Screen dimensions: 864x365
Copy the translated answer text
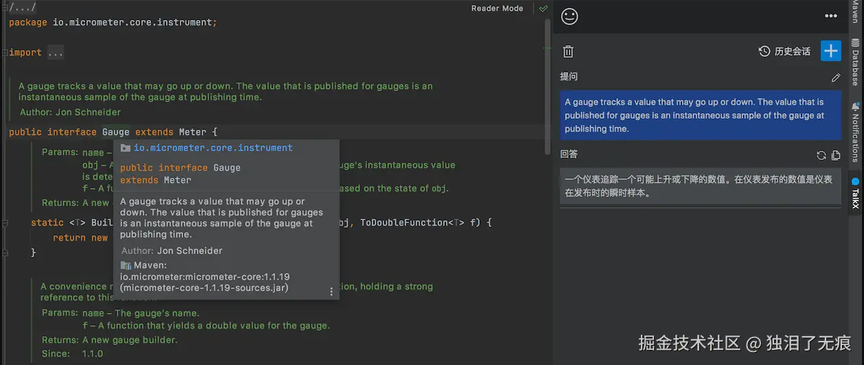pos(835,156)
